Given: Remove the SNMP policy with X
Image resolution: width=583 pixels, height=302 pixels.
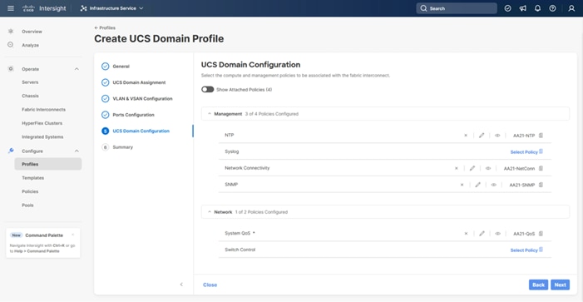Looking at the screenshot, I should click(x=462, y=185).
